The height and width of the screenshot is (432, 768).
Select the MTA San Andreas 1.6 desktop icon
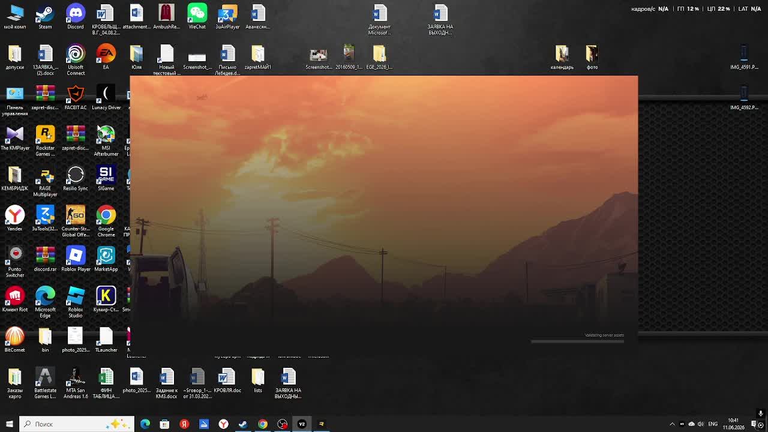(76, 382)
